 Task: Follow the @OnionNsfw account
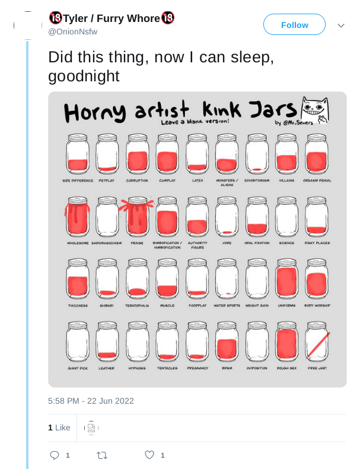[x=294, y=24]
